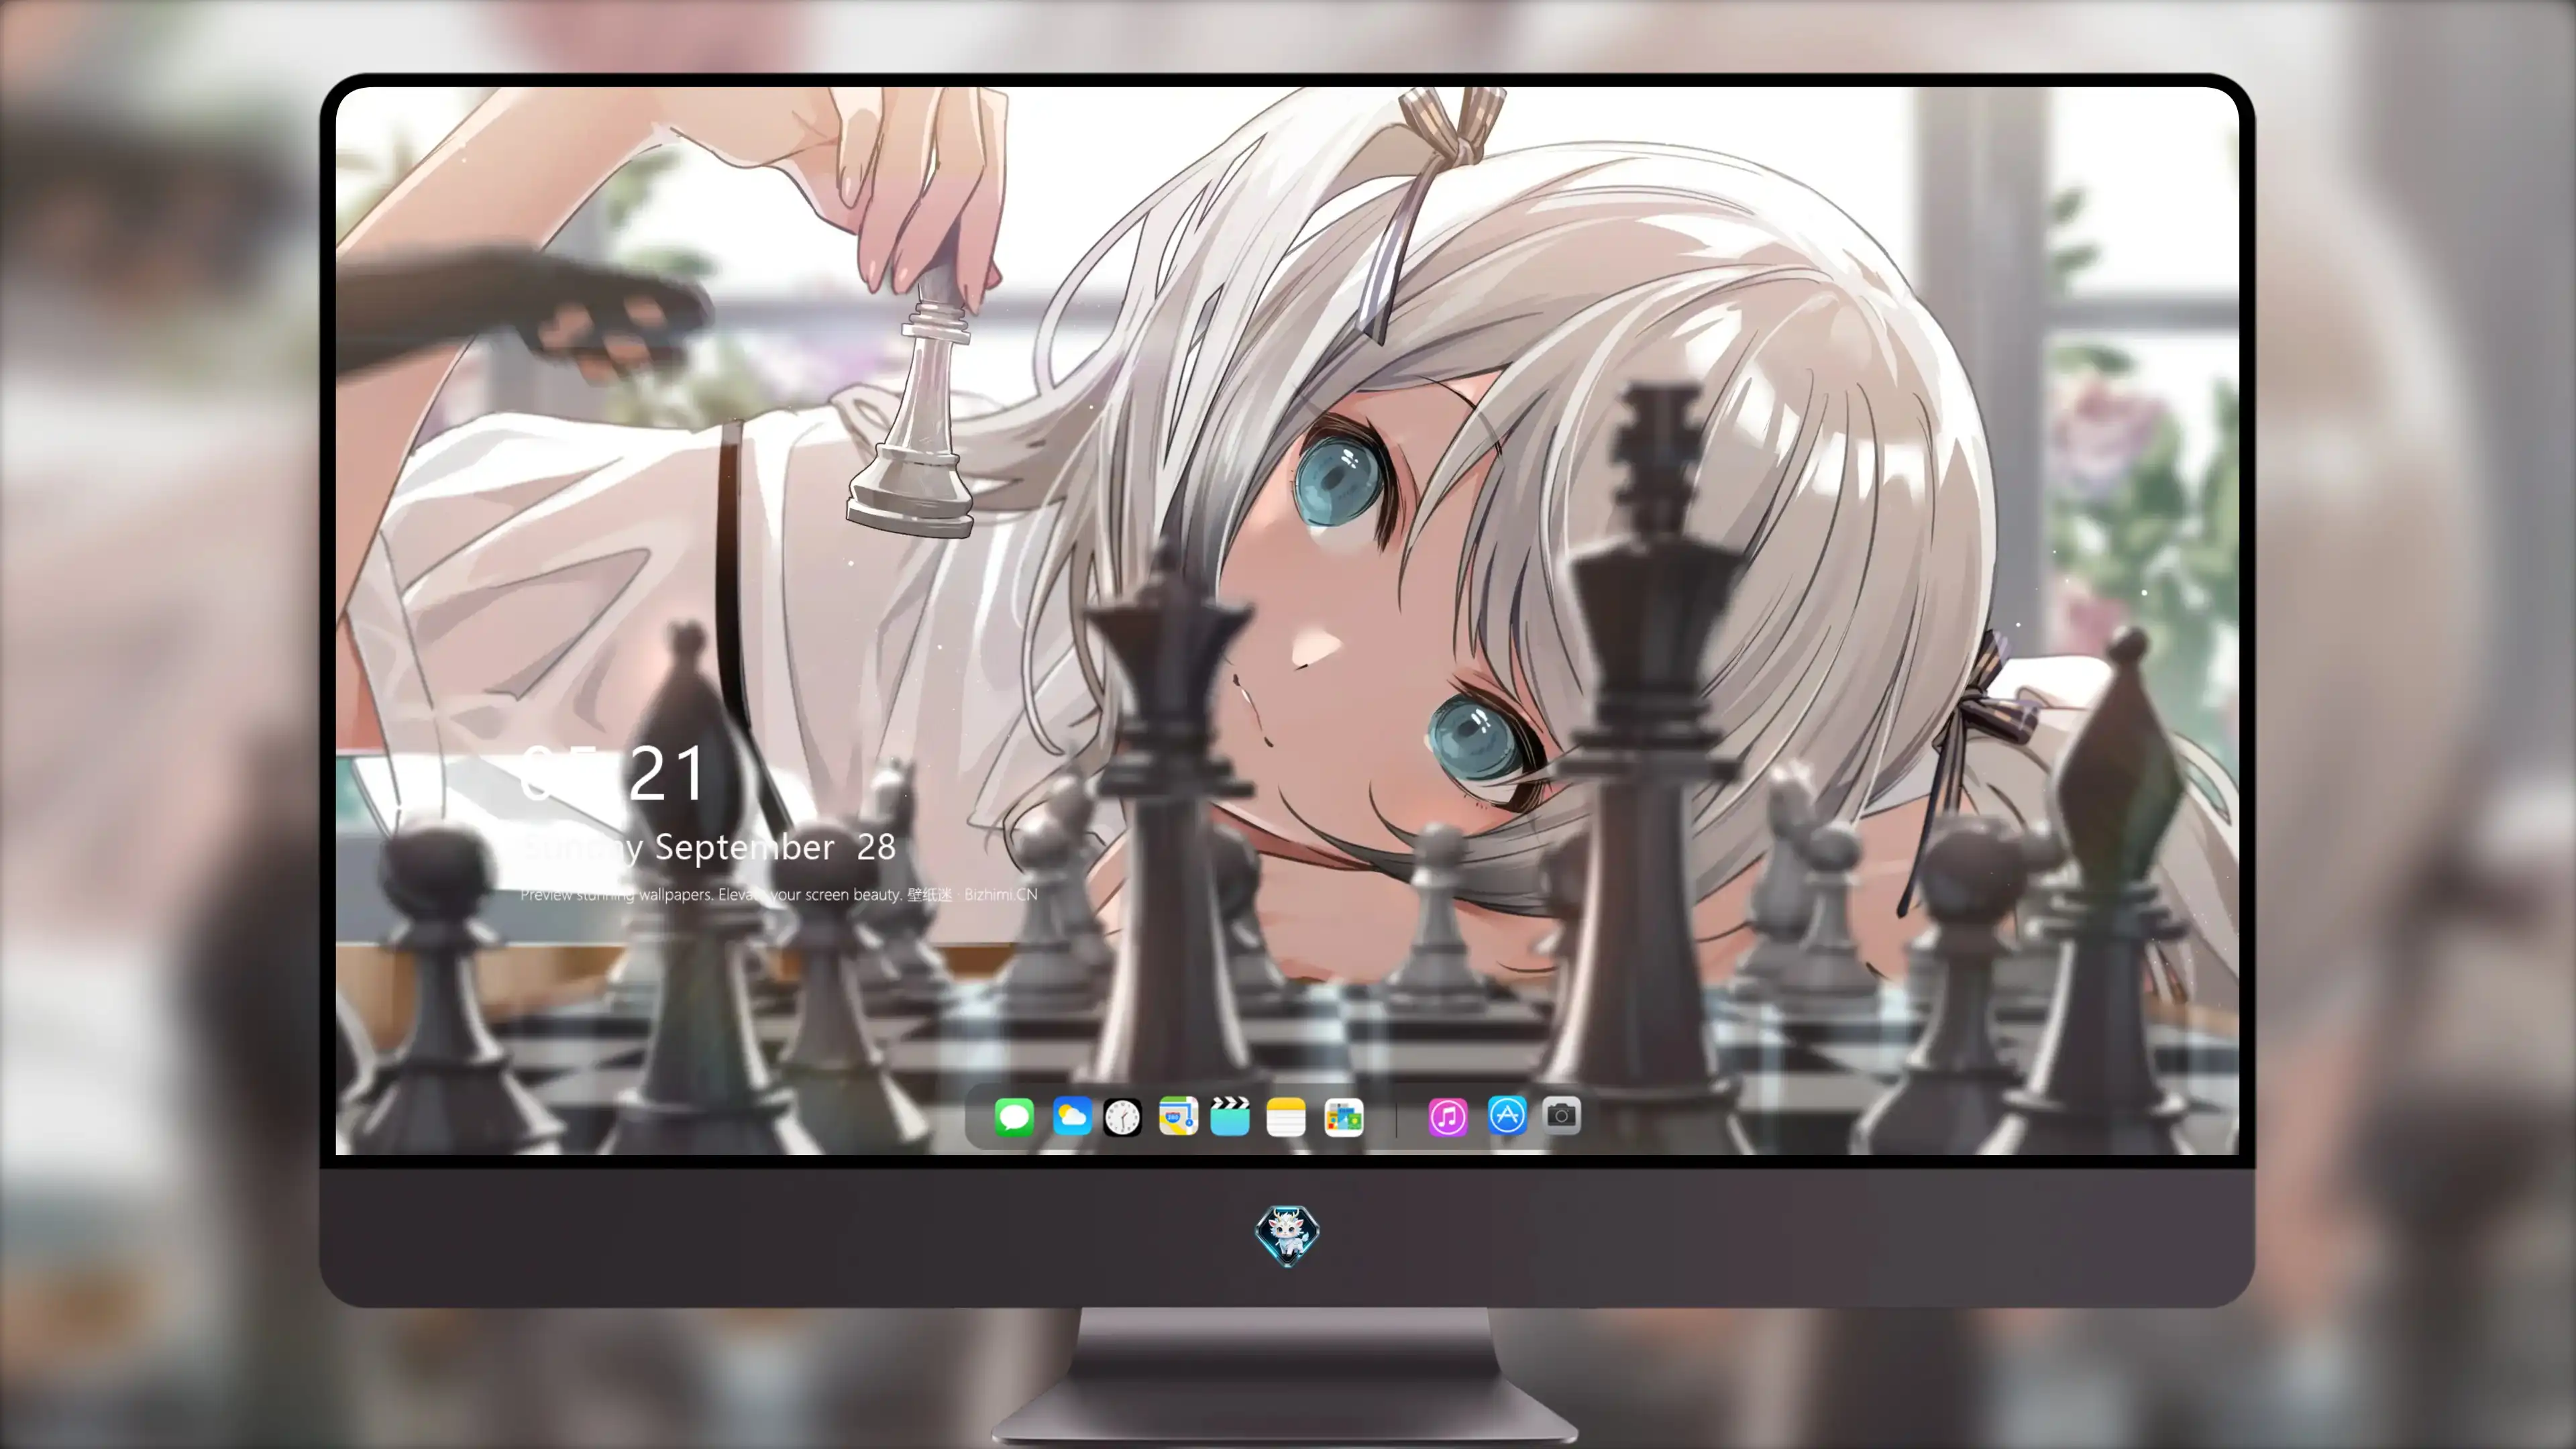
Task: Click the dragon mascot logo on monitor chin
Action: click(1287, 1235)
